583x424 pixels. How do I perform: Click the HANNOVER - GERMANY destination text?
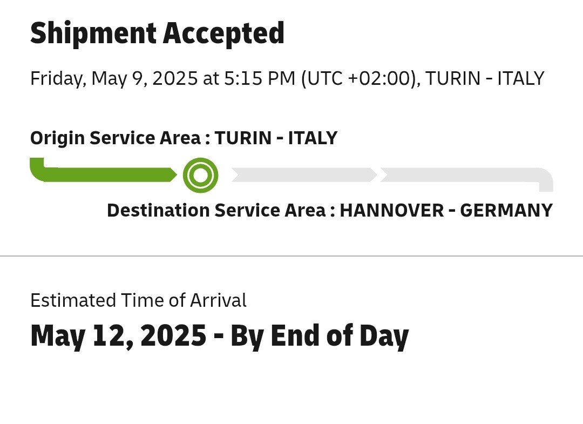click(446, 210)
